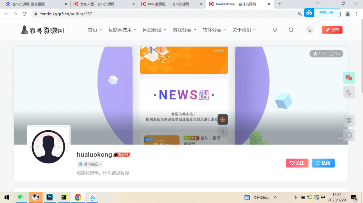Open the WeChat floating sidebar button
The height and width of the screenshot is (203, 363).
pyautogui.click(x=349, y=78)
